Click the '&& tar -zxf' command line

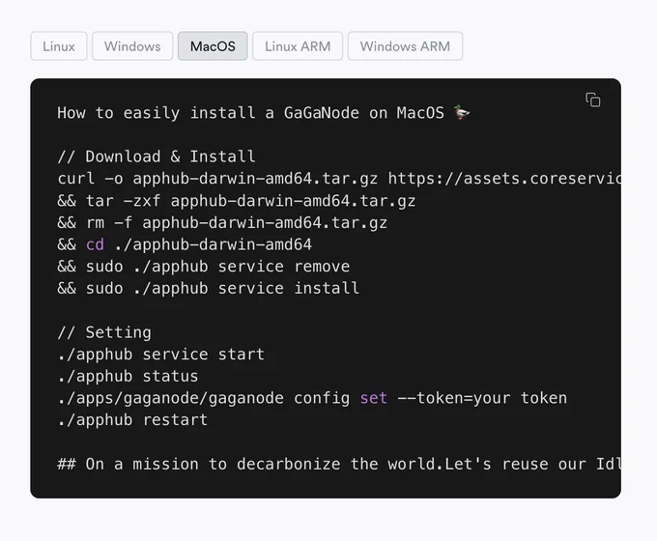(x=237, y=201)
